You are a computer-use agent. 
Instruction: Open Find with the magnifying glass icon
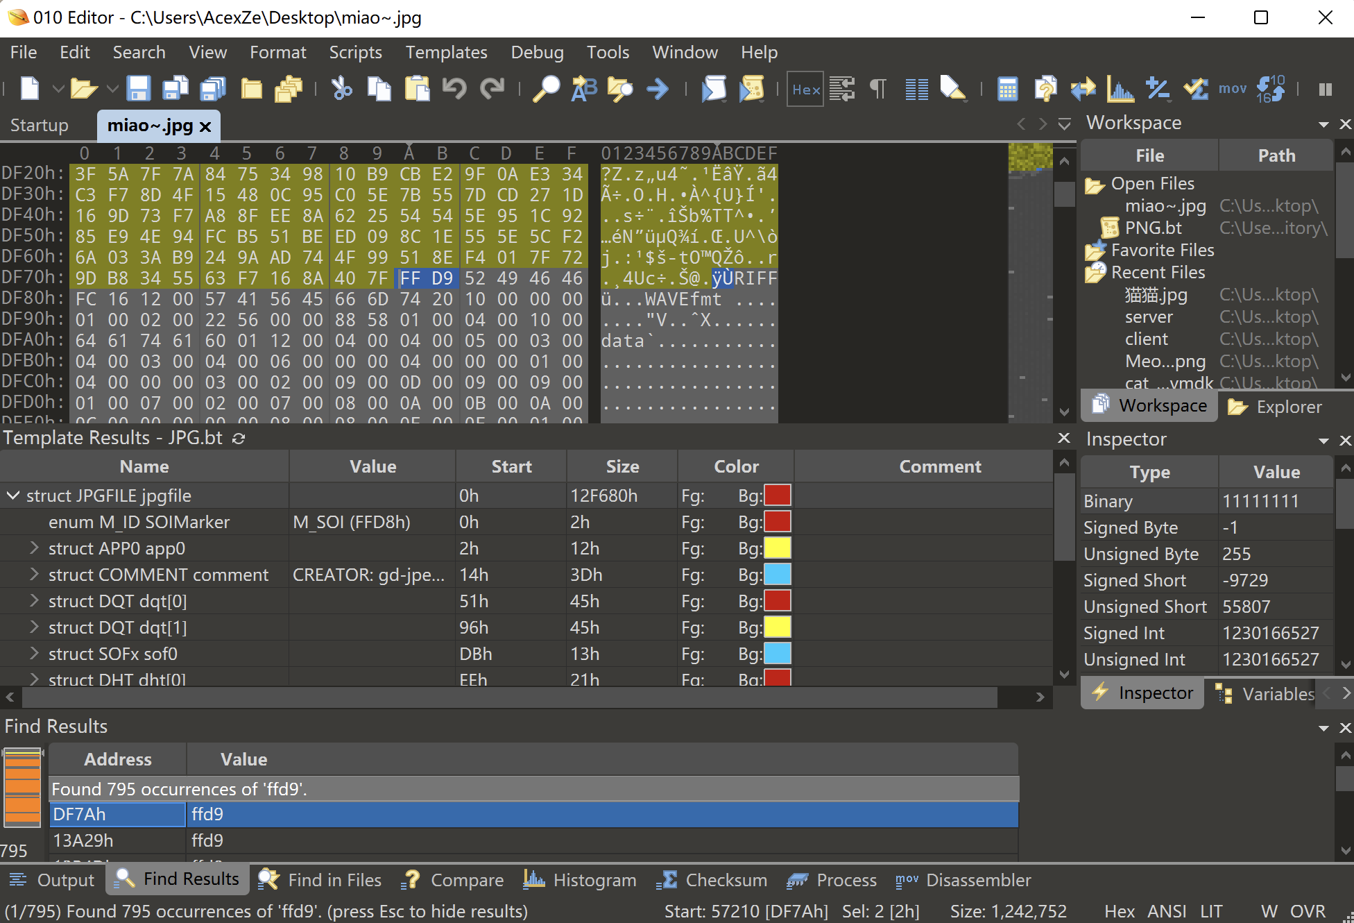click(546, 89)
